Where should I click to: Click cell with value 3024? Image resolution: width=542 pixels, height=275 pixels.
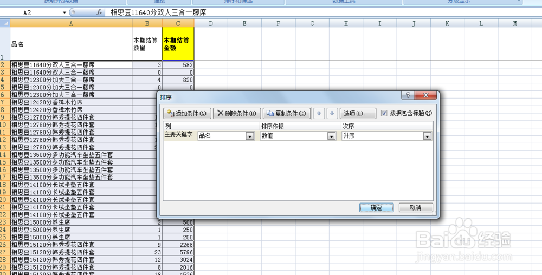(178, 259)
